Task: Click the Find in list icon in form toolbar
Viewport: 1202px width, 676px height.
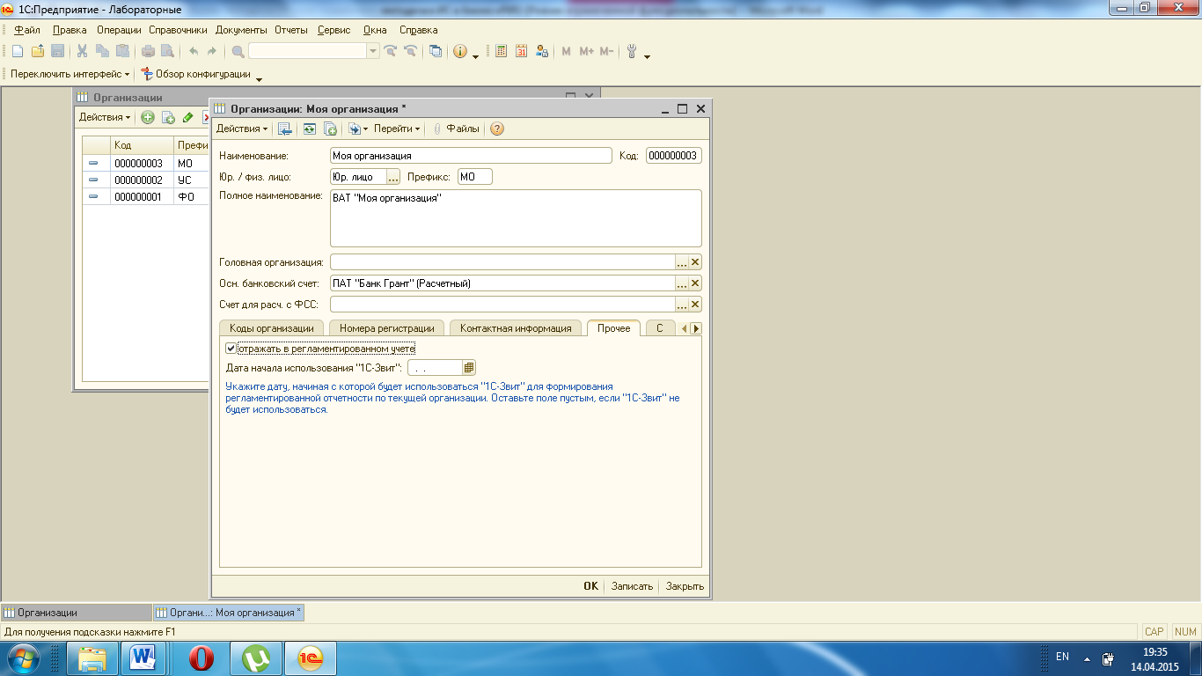Action: (x=284, y=129)
